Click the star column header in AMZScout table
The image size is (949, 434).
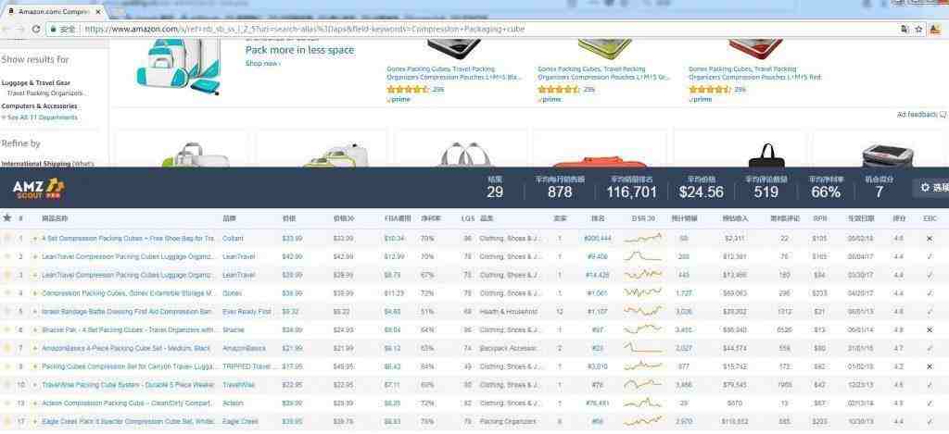coord(7,217)
